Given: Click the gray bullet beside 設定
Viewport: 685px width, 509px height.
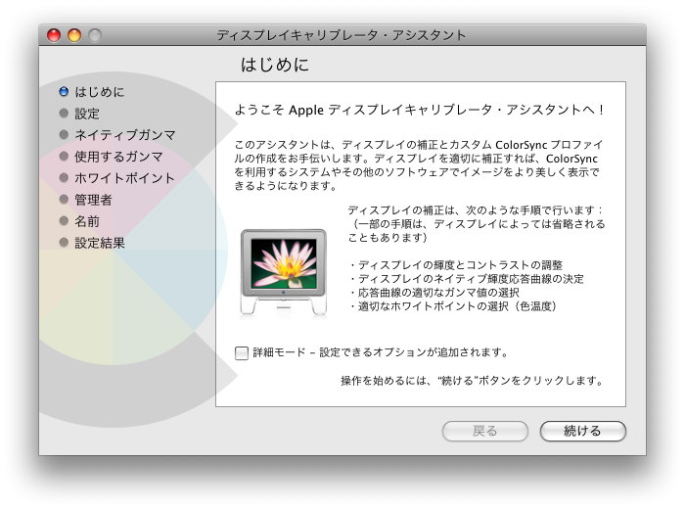Looking at the screenshot, I should tap(64, 114).
